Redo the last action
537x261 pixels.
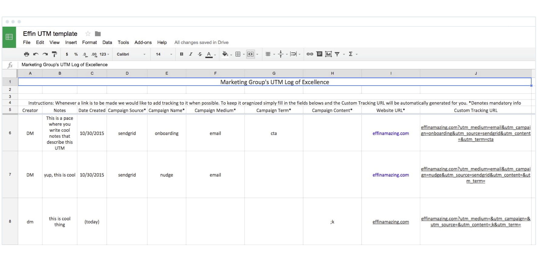click(45, 54)
